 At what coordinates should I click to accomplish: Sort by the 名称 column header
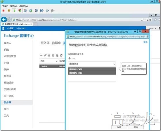coord(49,61)
